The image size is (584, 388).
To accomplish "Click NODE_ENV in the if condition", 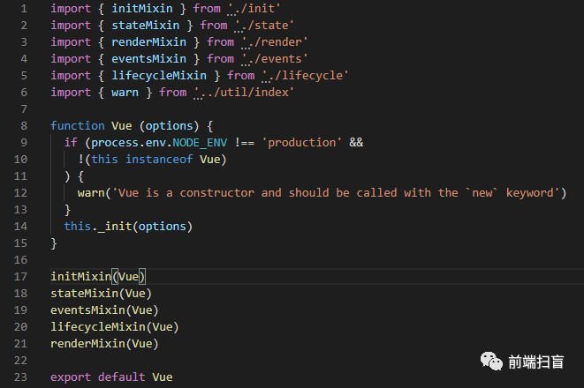I will point(200,142).
